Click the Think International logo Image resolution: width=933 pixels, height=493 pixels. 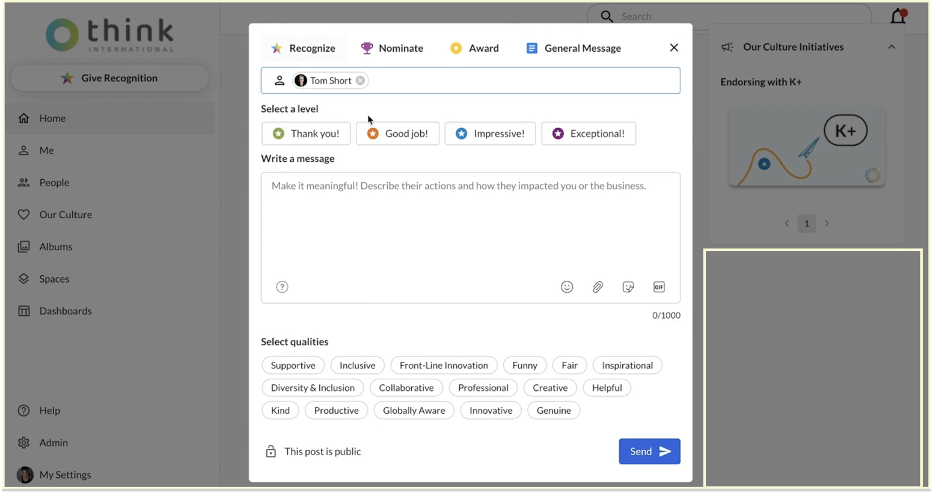110,34
